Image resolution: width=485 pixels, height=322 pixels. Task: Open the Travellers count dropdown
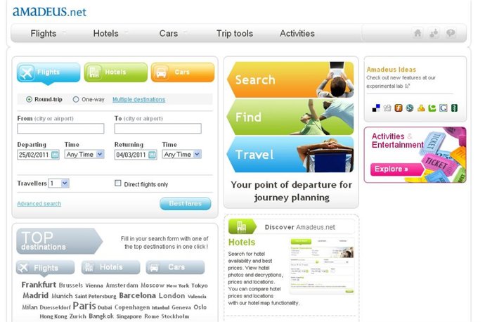(59, 183)
